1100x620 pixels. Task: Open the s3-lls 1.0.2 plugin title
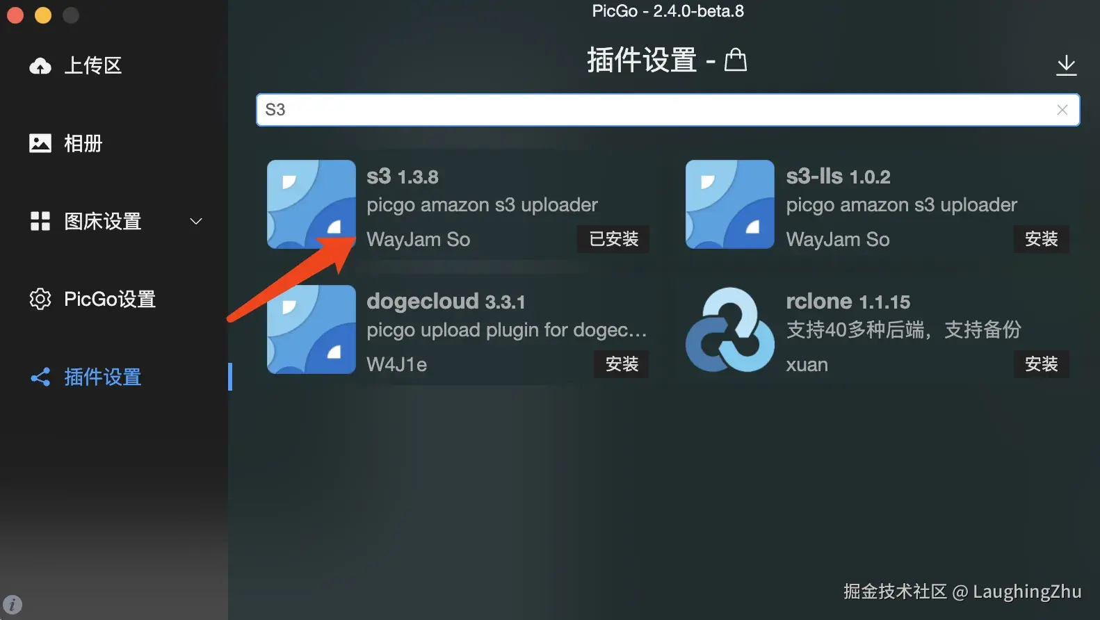click(x=838, y=177)
